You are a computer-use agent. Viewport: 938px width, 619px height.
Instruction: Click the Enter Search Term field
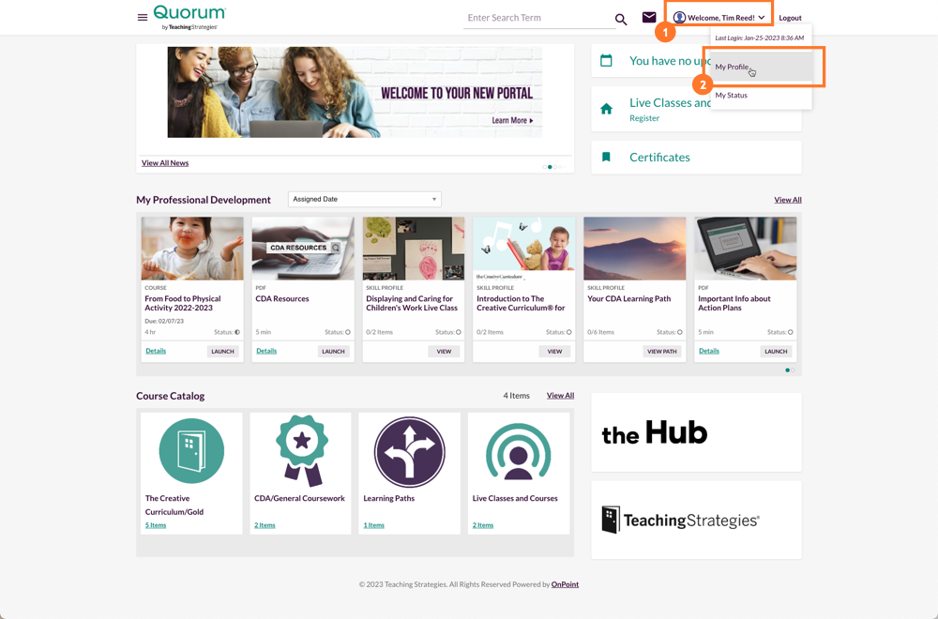point(537,18)
